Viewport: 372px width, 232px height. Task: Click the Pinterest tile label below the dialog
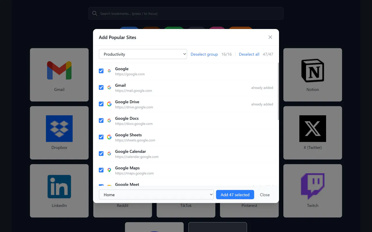(249, 205)
